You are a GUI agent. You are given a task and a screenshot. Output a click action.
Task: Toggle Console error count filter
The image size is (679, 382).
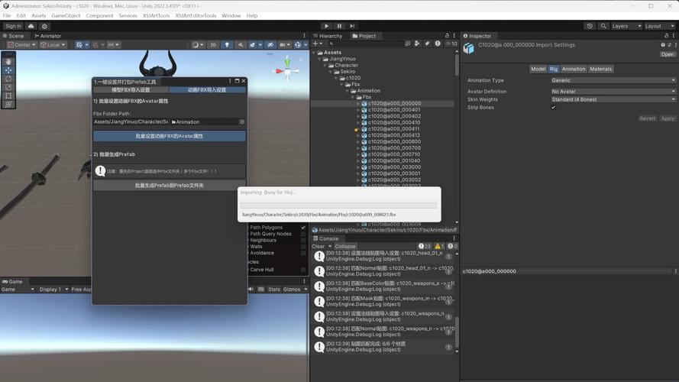point(452,246)
